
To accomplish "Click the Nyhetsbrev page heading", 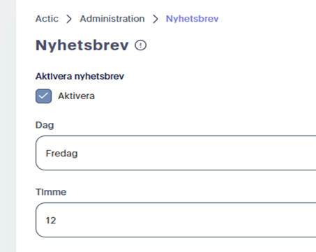I will [82, 45].
